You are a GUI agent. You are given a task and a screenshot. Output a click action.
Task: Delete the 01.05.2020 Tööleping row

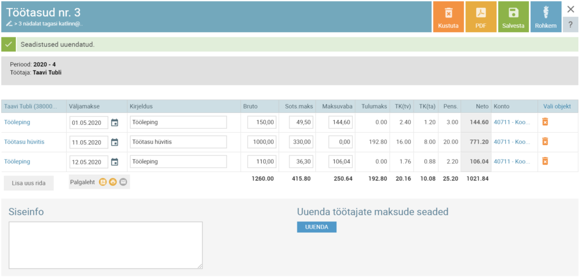pos(545,122)
